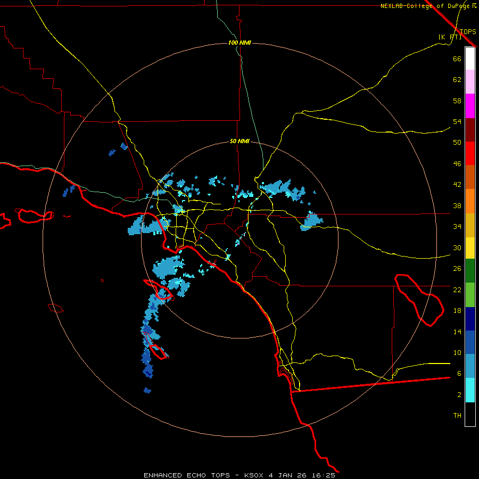Click the black TH threshold legend swatch
Viewport: 479px width, 479px height.
(x=470, y=414)
